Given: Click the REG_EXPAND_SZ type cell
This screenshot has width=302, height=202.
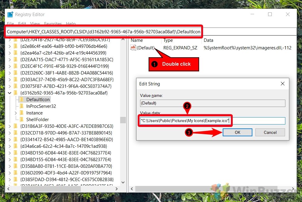Looking at the screenshot, I should coord(180,48).
